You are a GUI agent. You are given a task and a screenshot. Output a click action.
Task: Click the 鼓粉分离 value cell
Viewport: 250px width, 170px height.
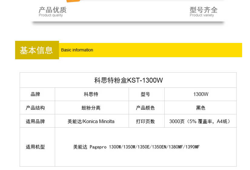92,108
